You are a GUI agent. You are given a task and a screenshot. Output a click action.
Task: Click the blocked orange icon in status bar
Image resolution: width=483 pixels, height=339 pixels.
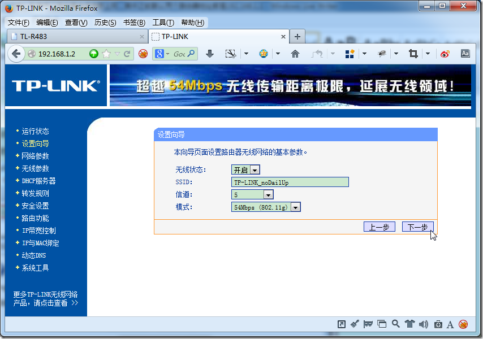pyautogui.click(x=463, y=324)
